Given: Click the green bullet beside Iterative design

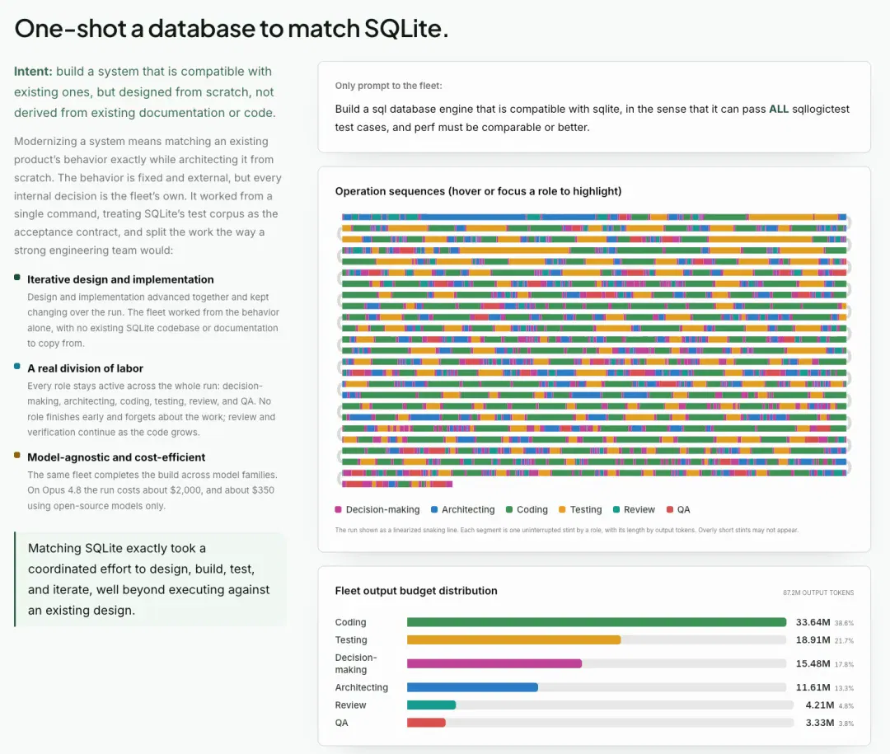Looking at the screenshot, I should tap(17, 278).
